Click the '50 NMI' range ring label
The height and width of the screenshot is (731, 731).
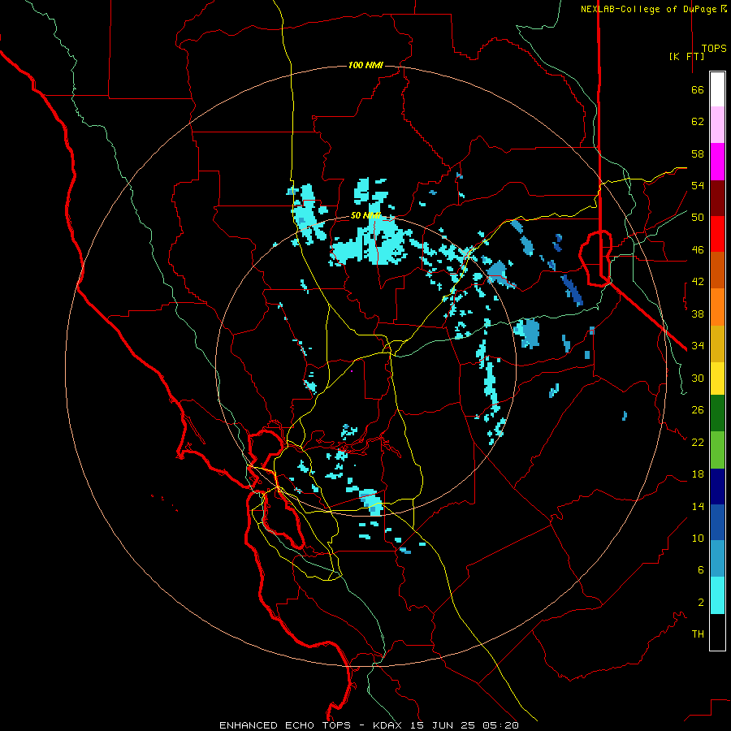pyautogui.click(x=366, y=215)
